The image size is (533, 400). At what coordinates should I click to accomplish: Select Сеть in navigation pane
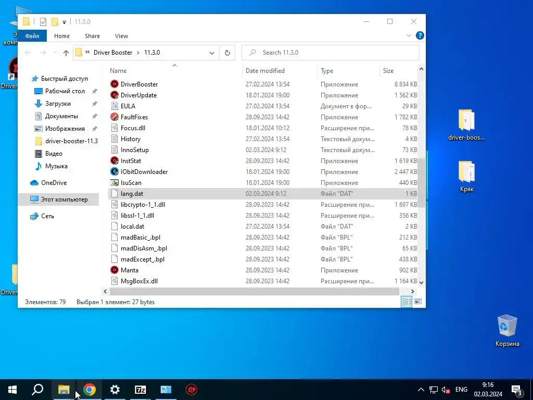47,216
